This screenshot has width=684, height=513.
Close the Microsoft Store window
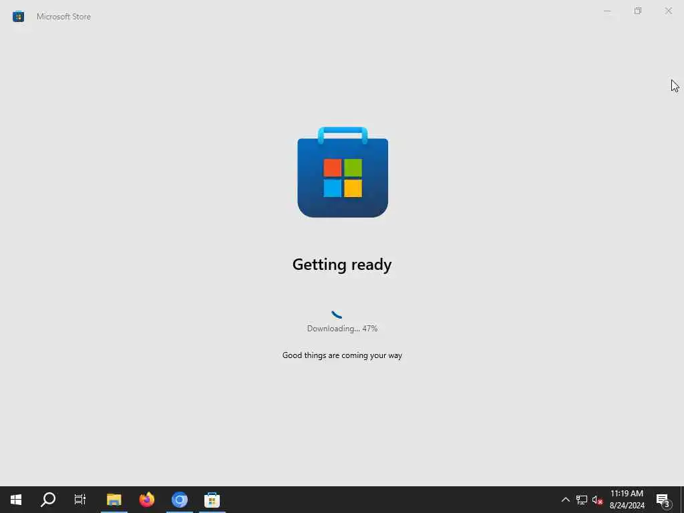click(668, 11)
